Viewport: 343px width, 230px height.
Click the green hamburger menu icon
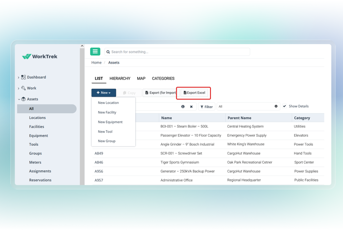pyautogui.click(x=95, y=51)
